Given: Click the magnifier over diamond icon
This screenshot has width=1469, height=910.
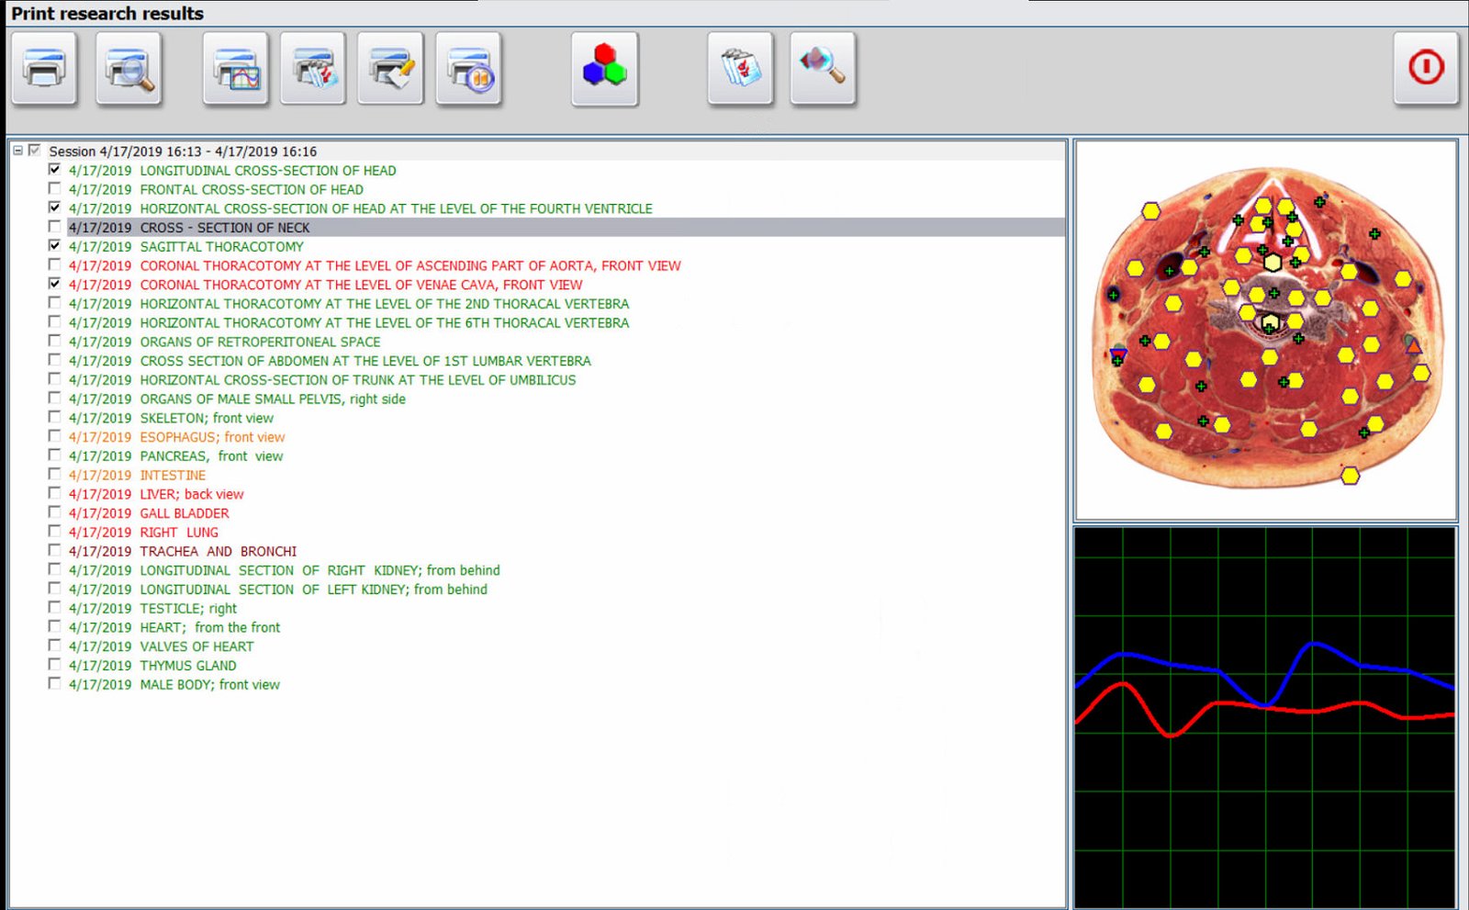Looking at the screenshot, I should pos(823,68).
